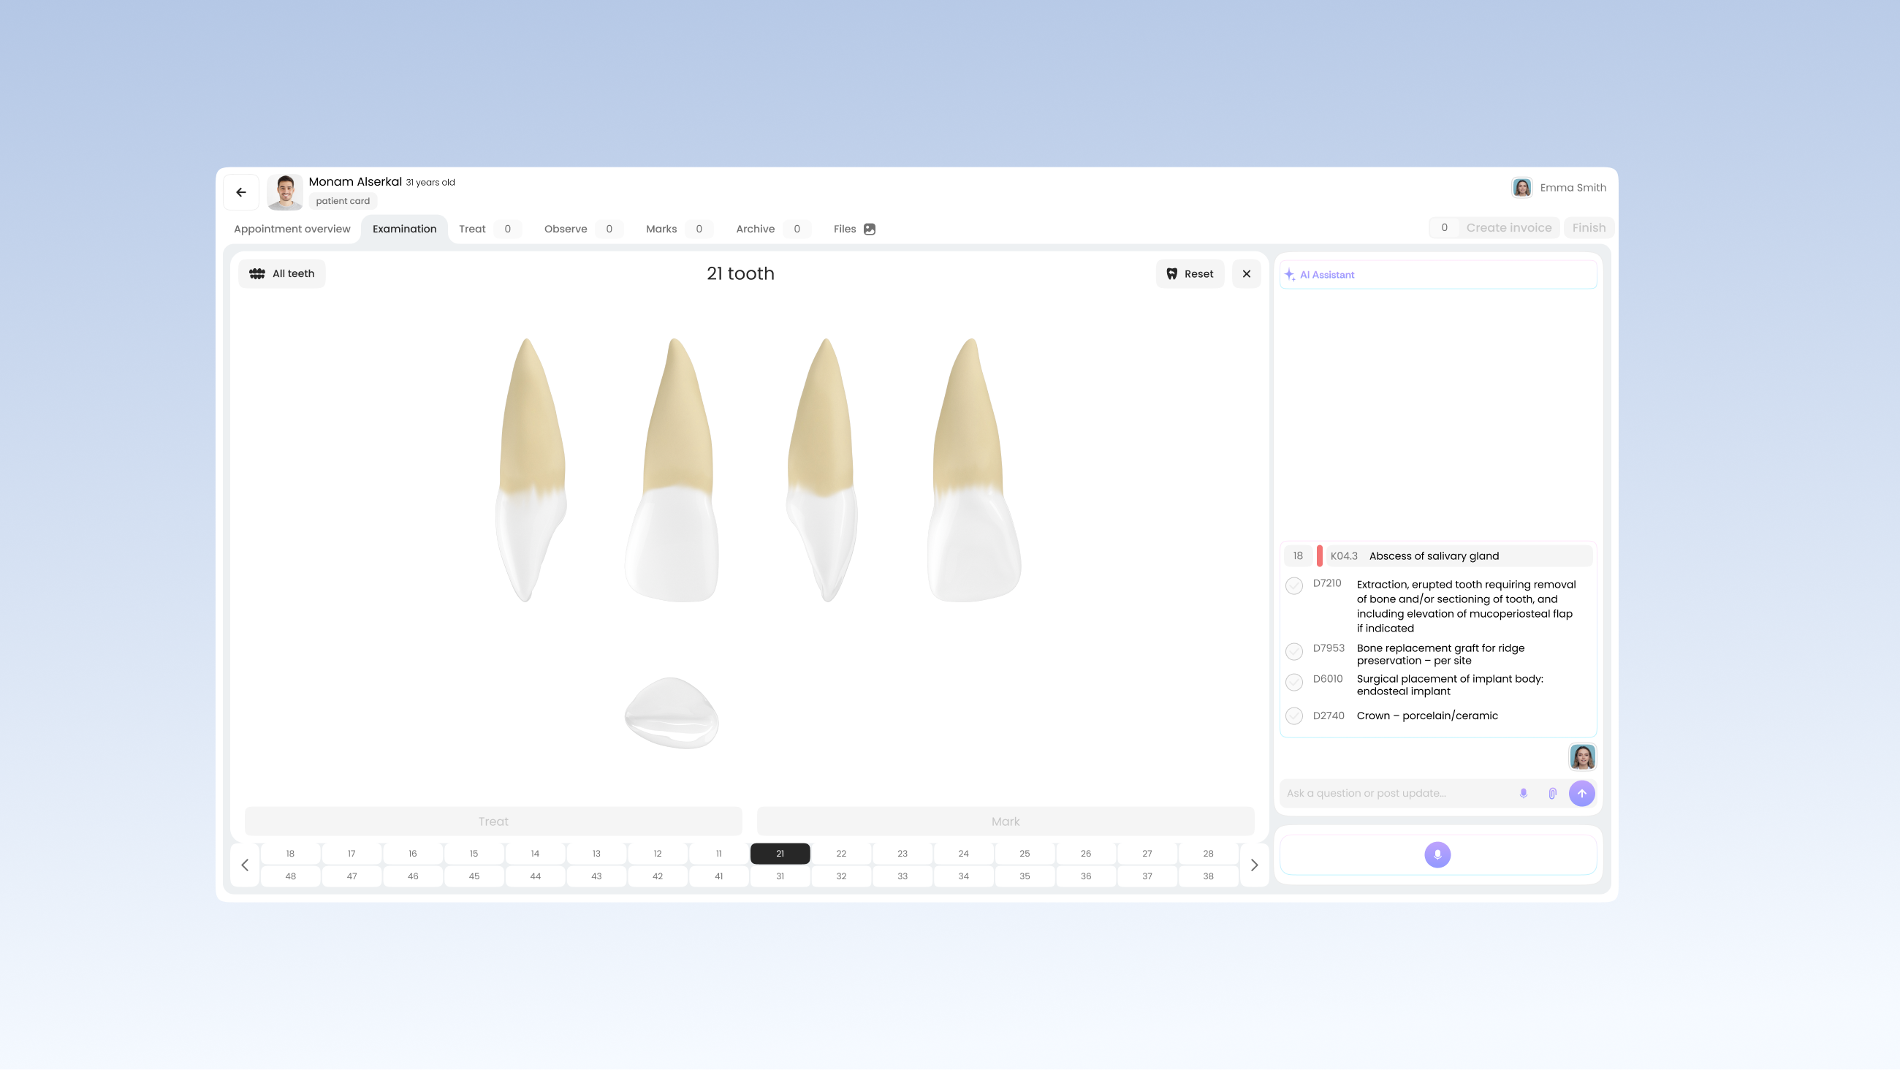Select tooth 12
This screenshot has width=1900, height=1070.
click(x=658, y=854)
